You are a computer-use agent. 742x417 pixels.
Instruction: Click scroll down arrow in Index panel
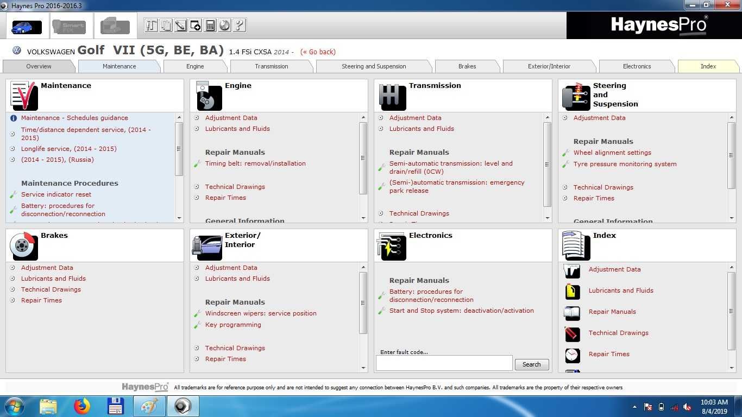(x=732, y=368)
